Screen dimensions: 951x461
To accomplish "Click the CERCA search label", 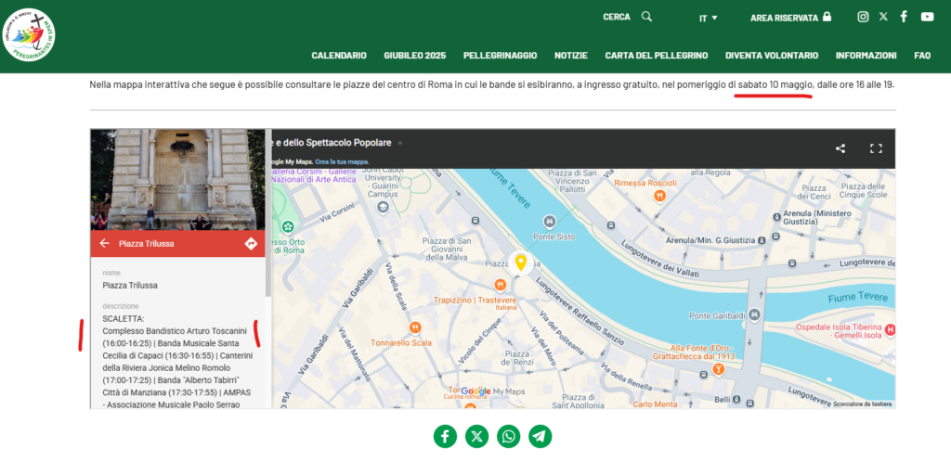I will tap(617, 17).
